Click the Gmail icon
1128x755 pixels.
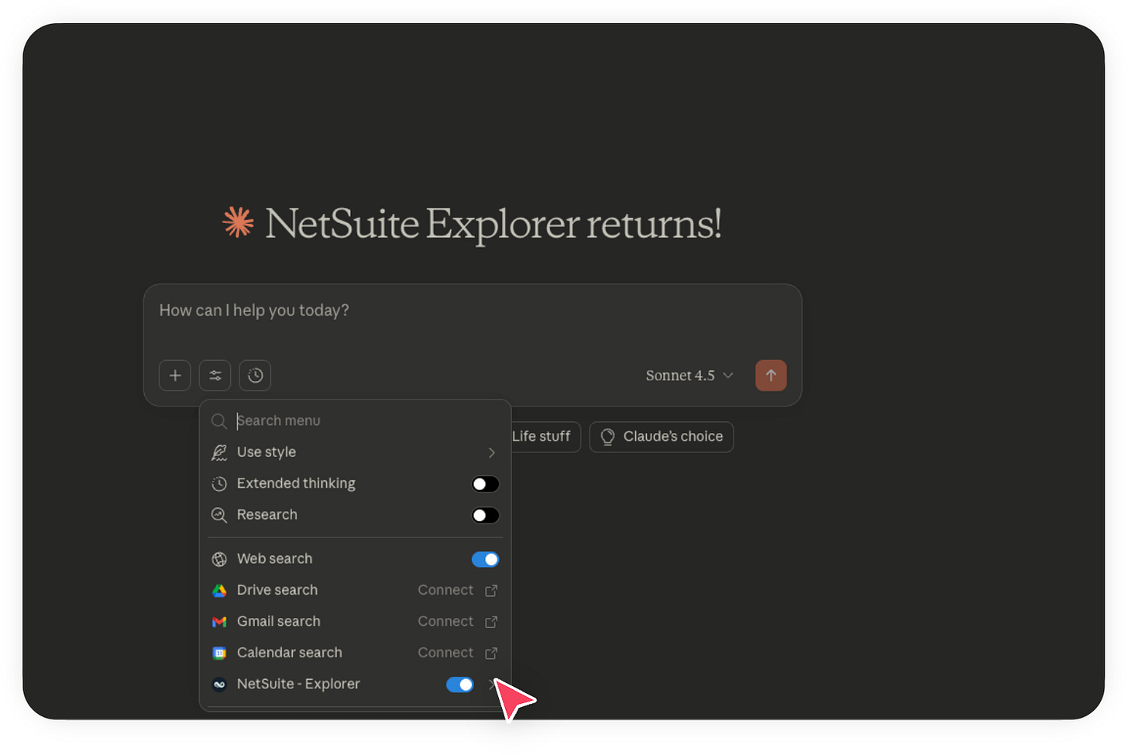point(219,622)
